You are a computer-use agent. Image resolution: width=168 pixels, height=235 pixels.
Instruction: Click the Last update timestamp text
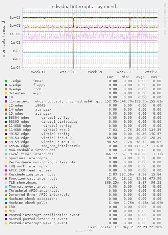coord(126,227)
